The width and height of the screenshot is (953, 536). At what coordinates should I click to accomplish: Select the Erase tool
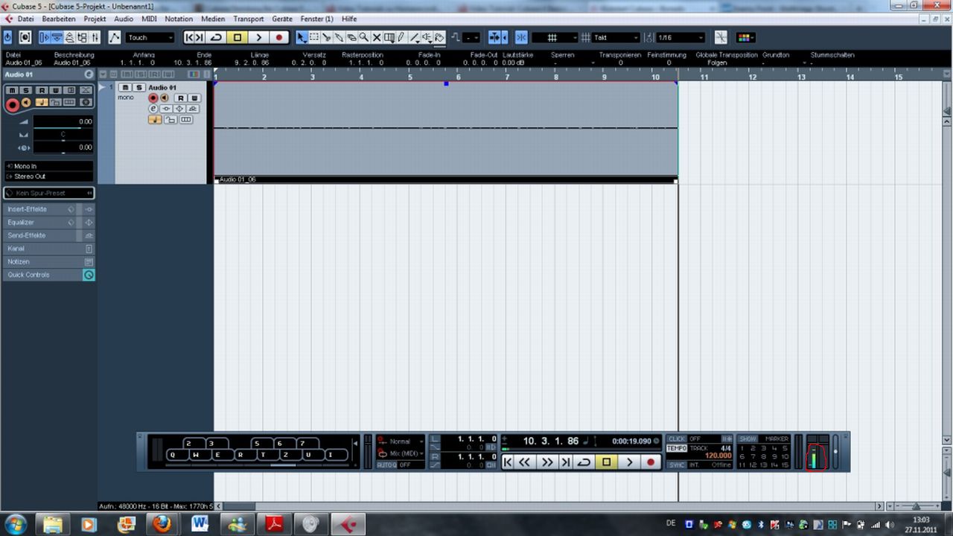(351, 37)
